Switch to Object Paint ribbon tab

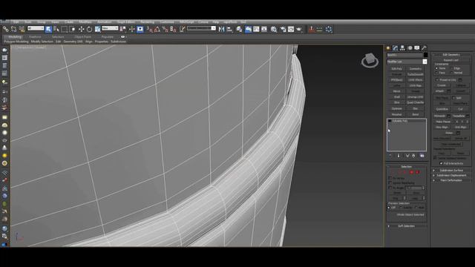pyautogui.click(x=82, y=37)
